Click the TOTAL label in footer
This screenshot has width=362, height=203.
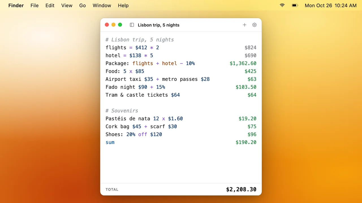[x=112, y=189]
